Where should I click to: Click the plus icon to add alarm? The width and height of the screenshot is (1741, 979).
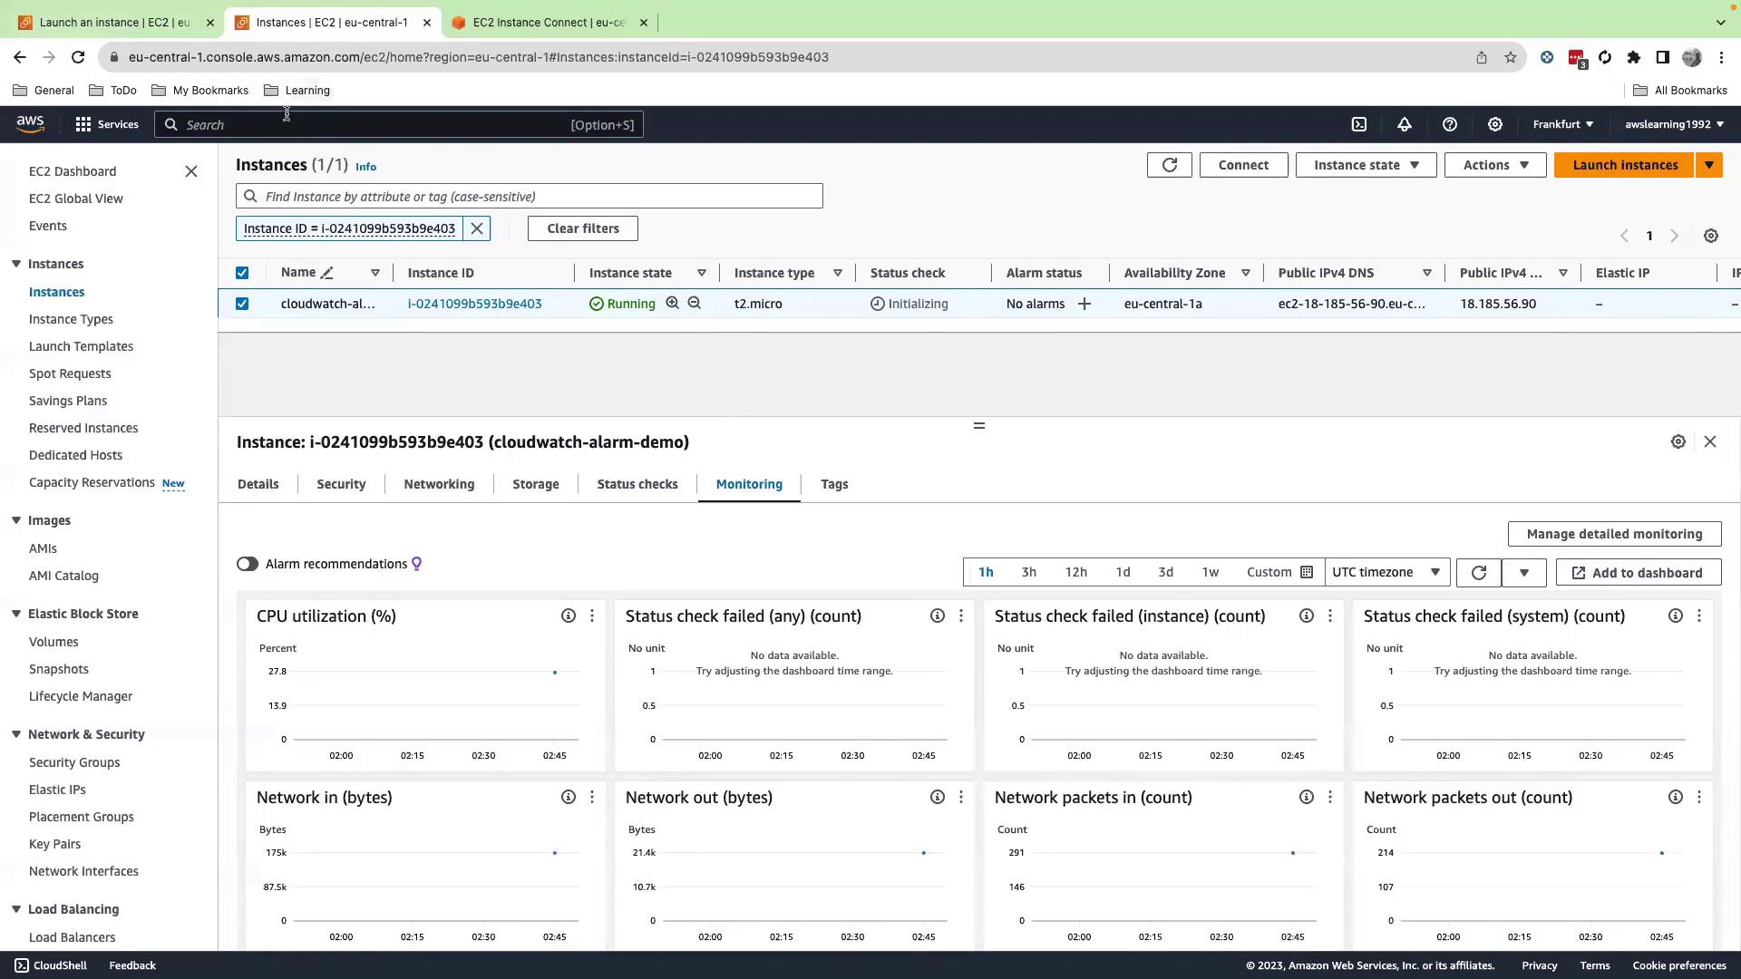(x=1084, y=304)
